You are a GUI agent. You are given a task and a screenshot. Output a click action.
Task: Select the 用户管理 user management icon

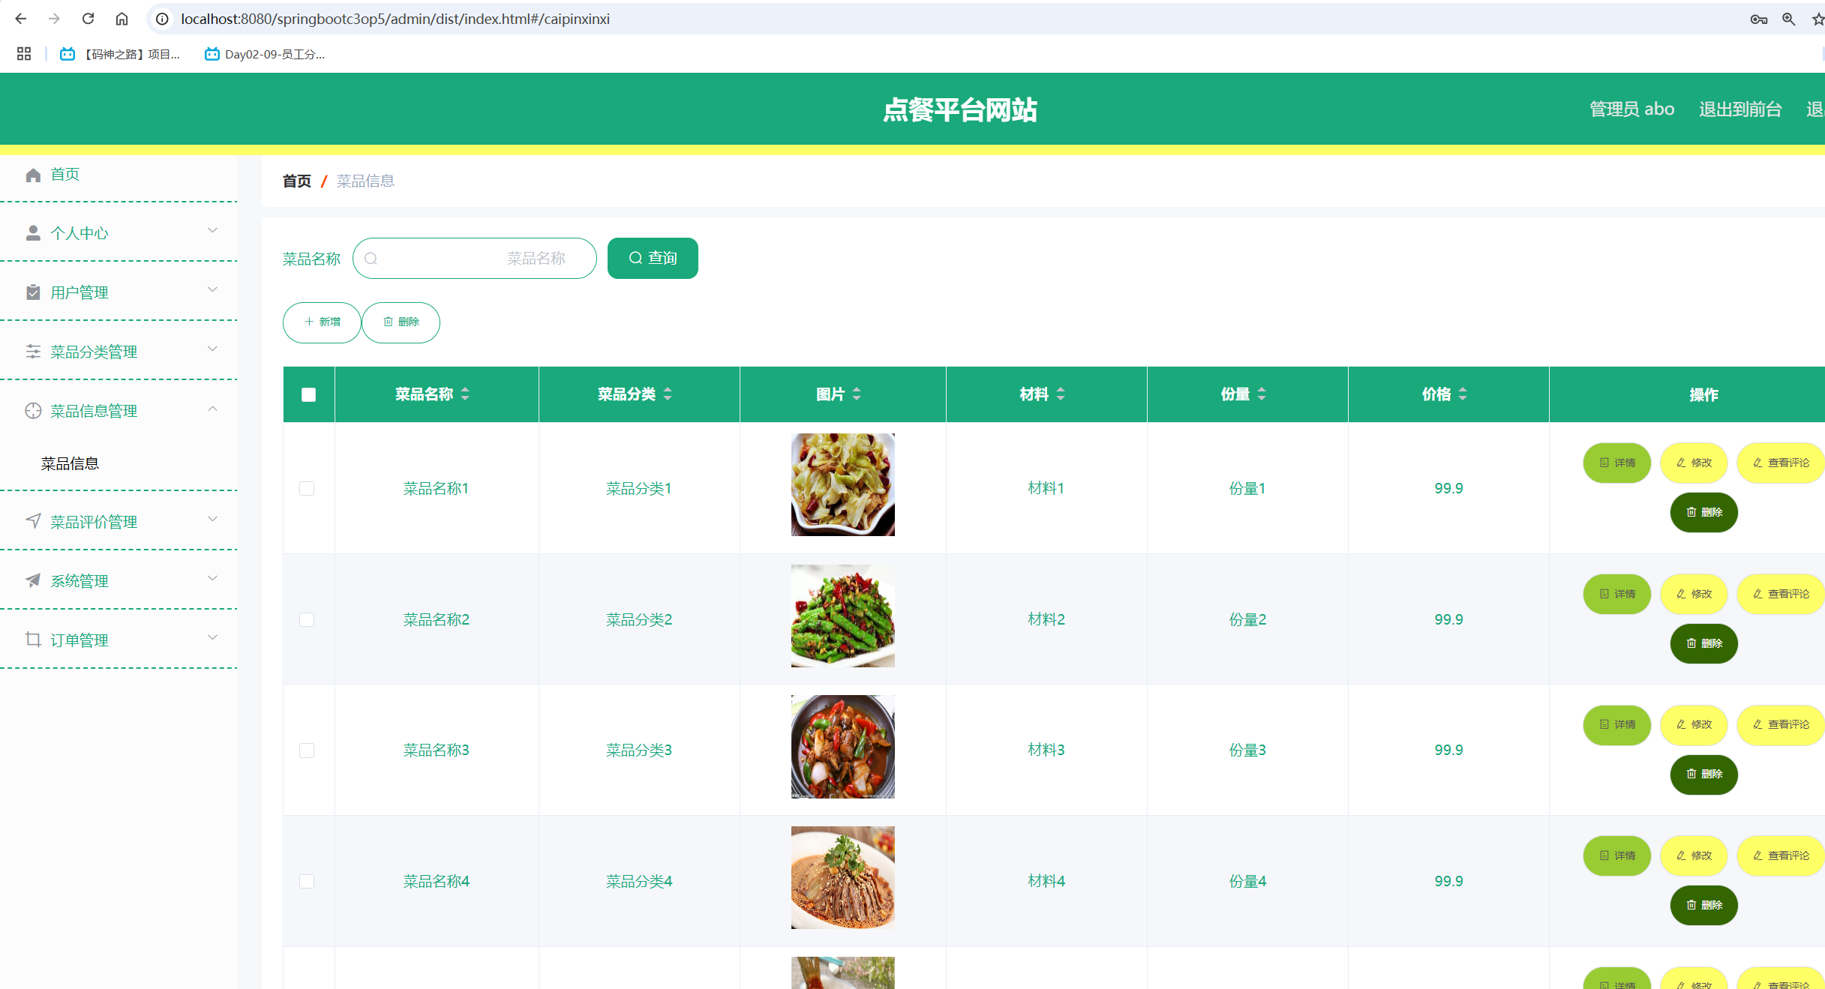pos(33,292)
